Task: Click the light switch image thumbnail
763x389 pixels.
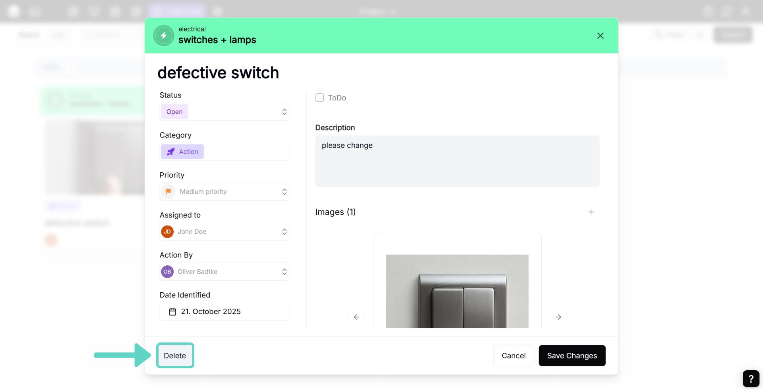Action: click(x=457, y=291)
